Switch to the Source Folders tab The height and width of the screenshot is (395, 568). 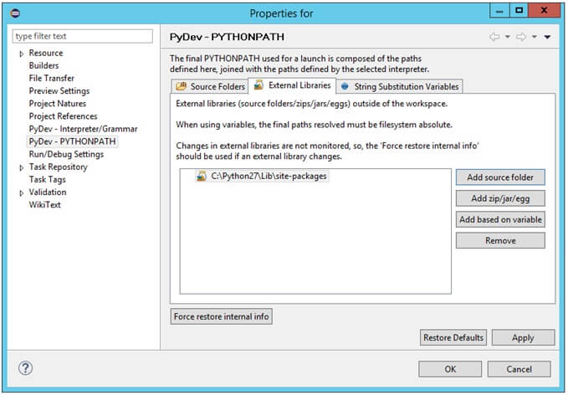(210, 86)
